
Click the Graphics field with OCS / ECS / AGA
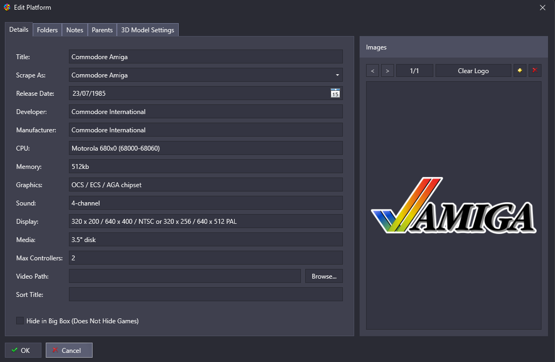[x=206, y=184]
